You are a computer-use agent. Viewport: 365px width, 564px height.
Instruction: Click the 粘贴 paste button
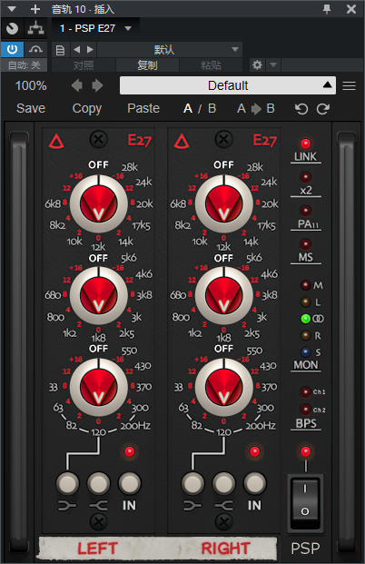pyautogui.click(x=211, y=65)
